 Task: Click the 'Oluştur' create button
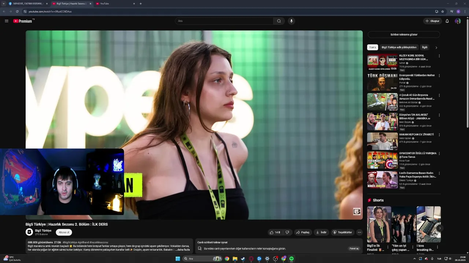tap(432, 21)
